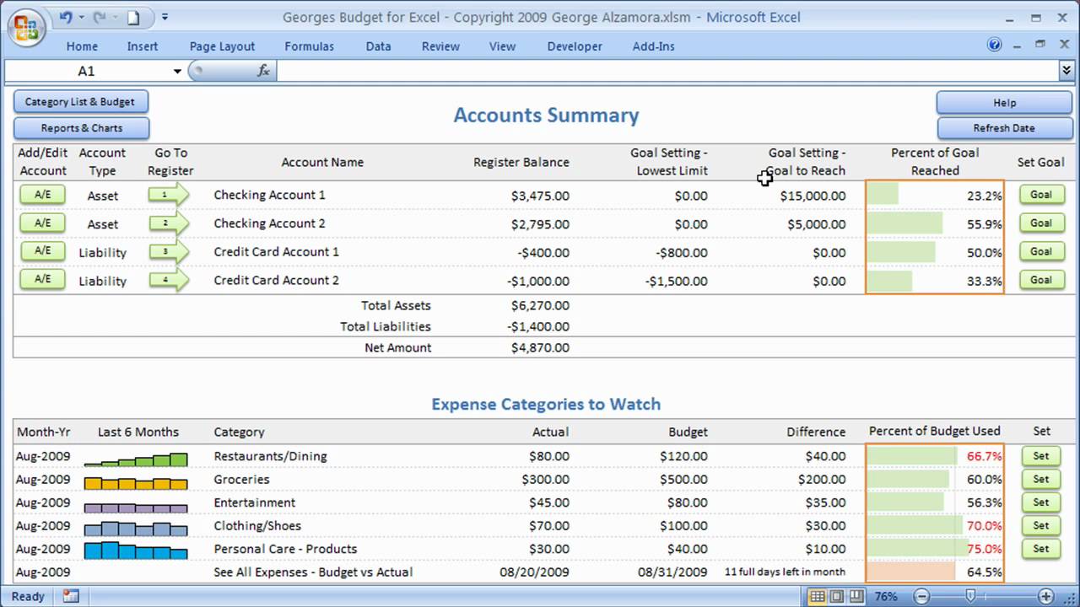Image resolution: width=1080 pixels, height=607 pixels.
Task: Click the Refresh Date button
Action: [x=1003, y=128]
